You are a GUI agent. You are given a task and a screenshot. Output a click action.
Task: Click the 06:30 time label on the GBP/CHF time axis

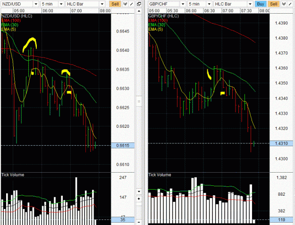(210, 11)
